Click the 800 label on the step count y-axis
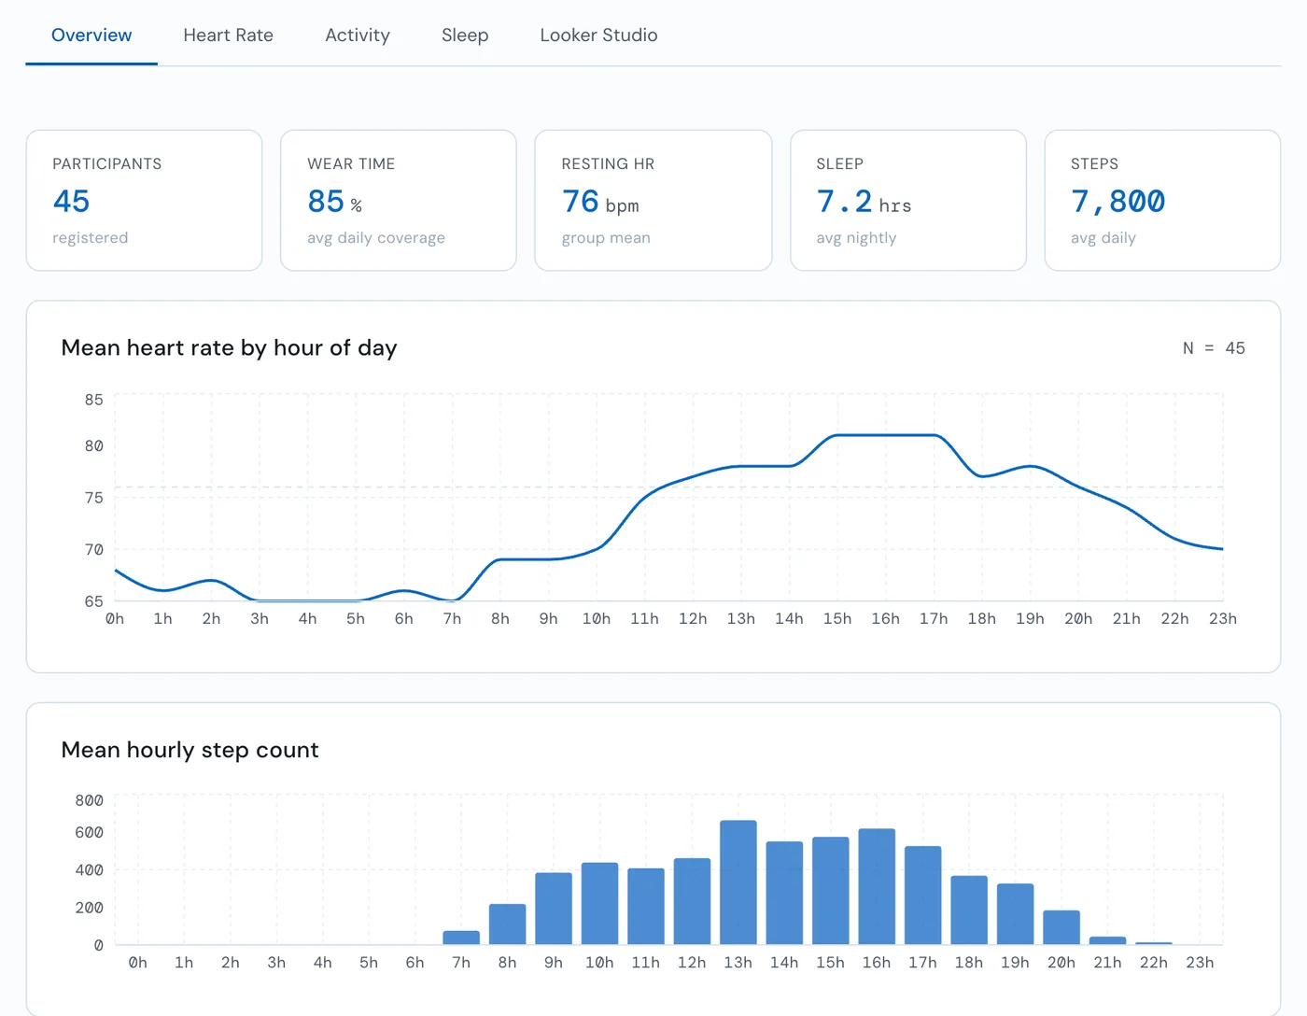1307x1016 pixels. [89, 800]
